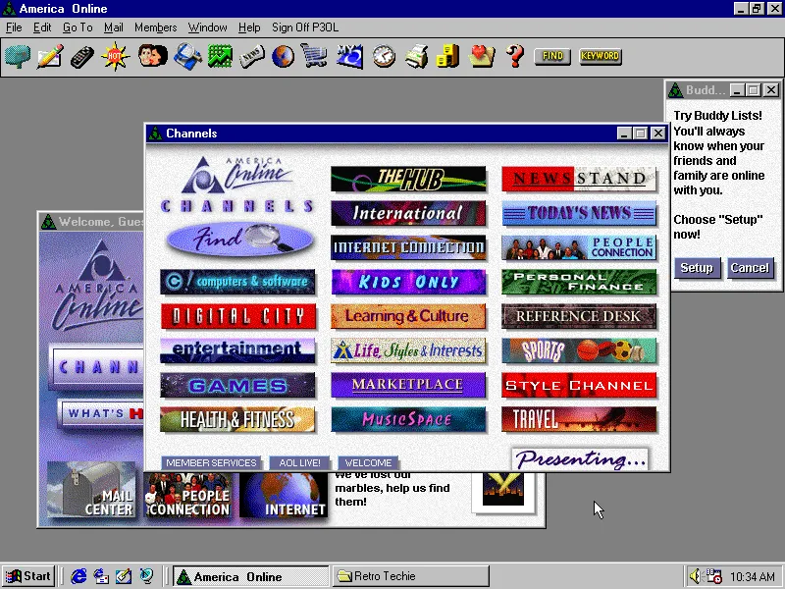Open the My AOL toolbar icon

(x=349, y=57)
